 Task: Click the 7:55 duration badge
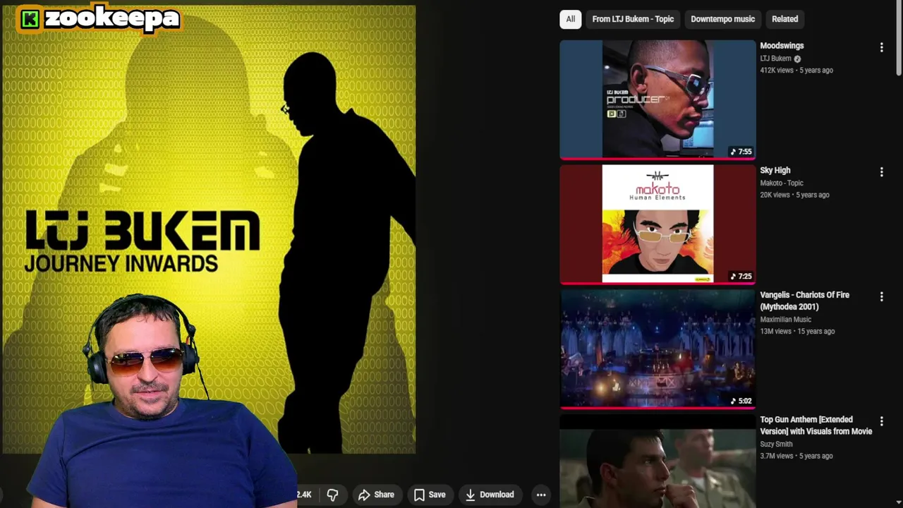741,152
